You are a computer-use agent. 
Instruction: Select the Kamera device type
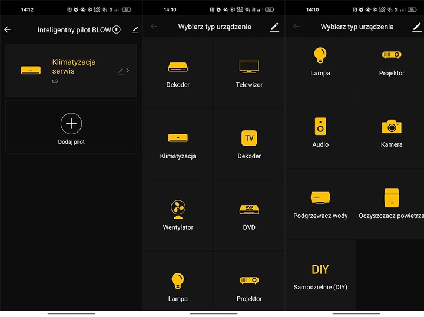(392, 132)
